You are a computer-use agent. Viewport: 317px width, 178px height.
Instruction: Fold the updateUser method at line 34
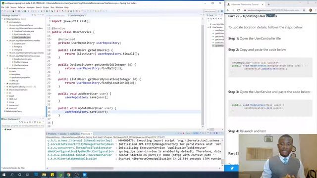(x=51, y=108)
